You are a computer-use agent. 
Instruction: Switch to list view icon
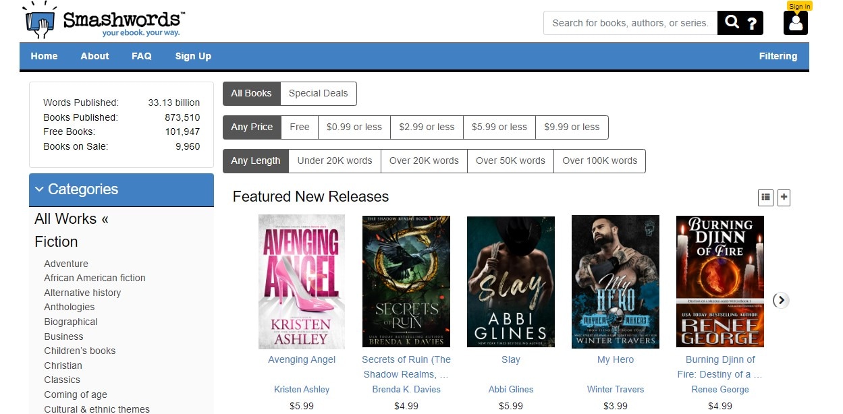(x=765, y=198)
